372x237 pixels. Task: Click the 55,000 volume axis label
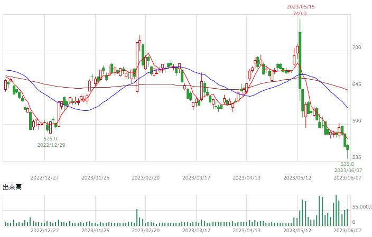pyautogui.click(x=362, y=207)
